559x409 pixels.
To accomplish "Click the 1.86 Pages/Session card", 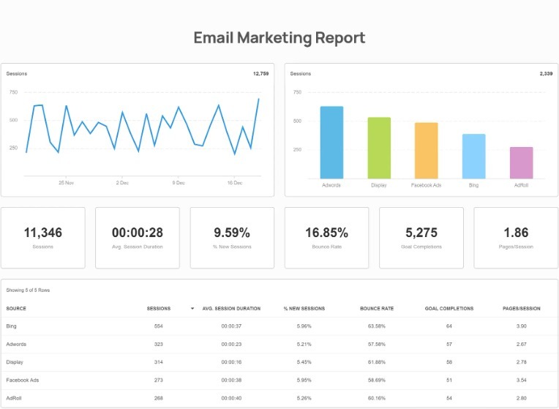I will 516,238.
